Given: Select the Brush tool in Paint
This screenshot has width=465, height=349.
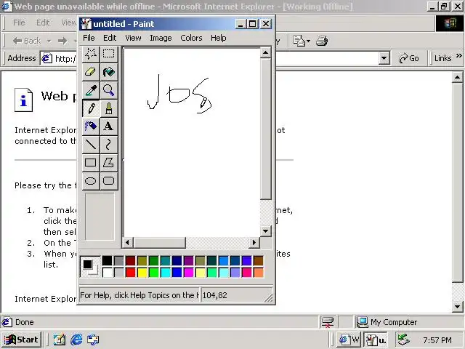Looking at the screenshot, I should [x=108, y=108].
